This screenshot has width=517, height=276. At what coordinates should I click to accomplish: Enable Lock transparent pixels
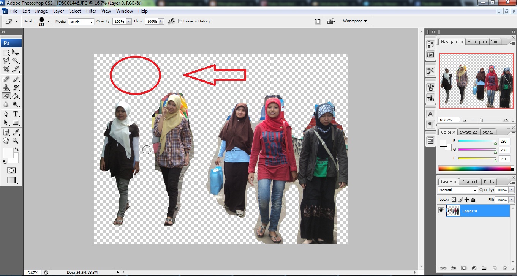pyautogui.click(x=454, y=200)
